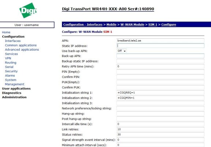Click the User : username box

click(27, 25)
